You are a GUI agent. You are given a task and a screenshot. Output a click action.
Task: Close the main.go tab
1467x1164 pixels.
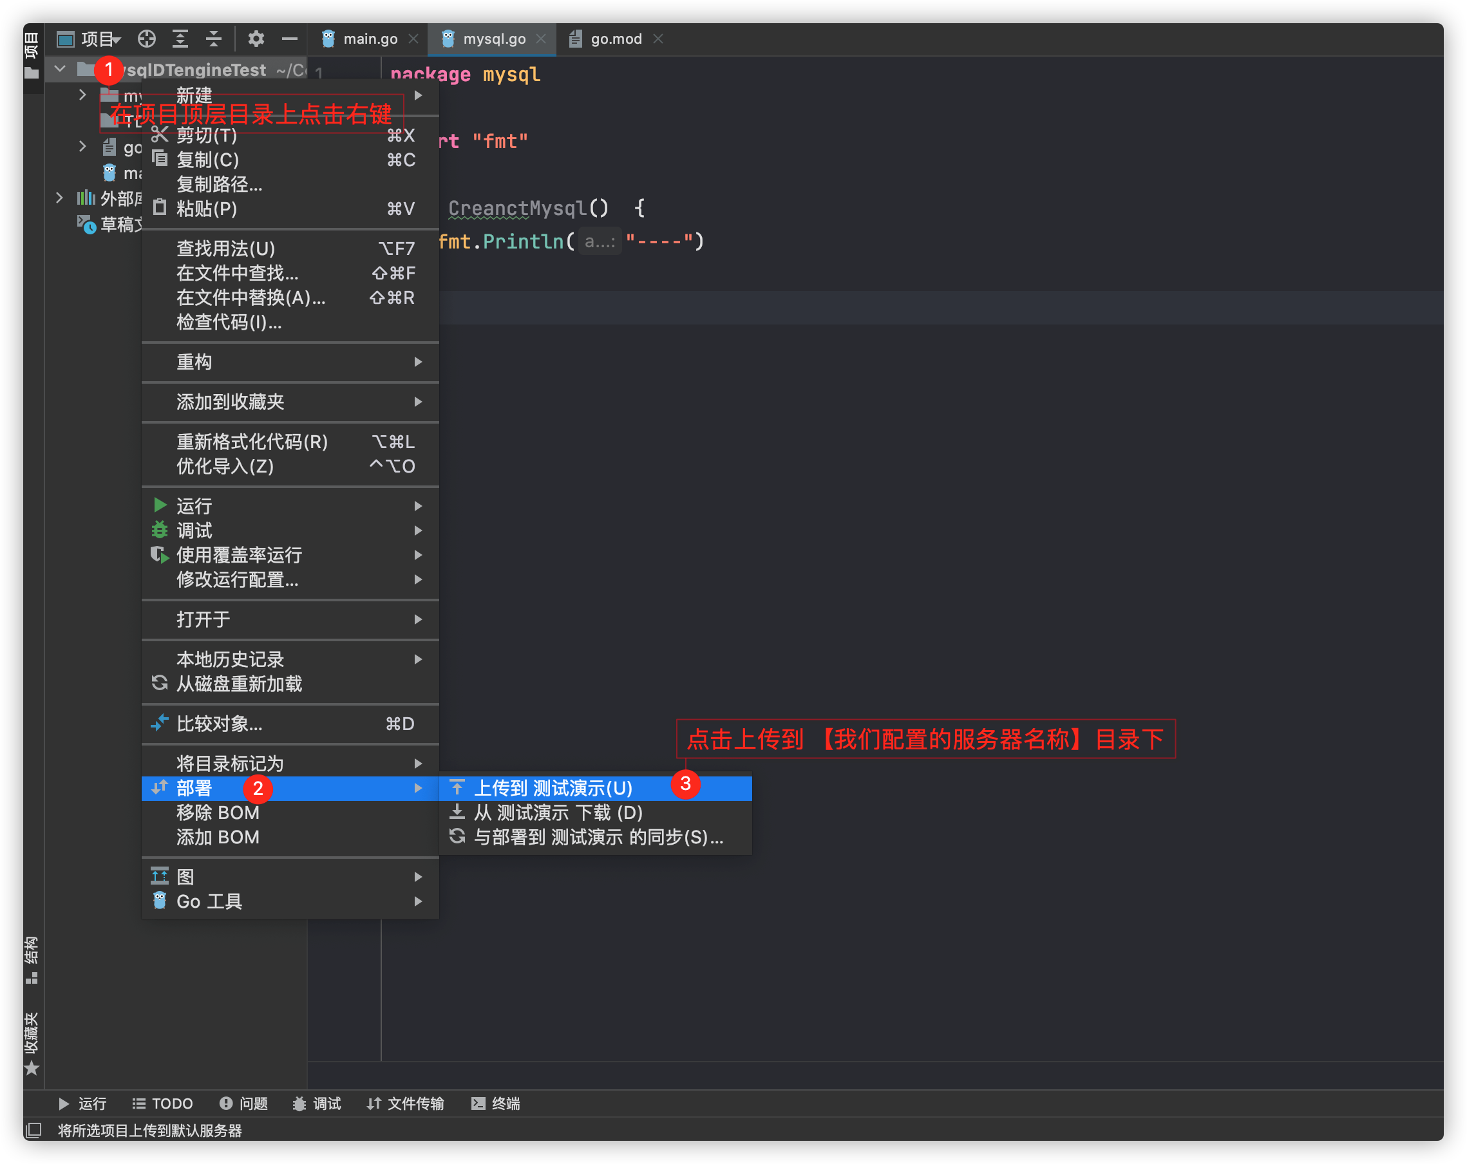pos(413,39)
